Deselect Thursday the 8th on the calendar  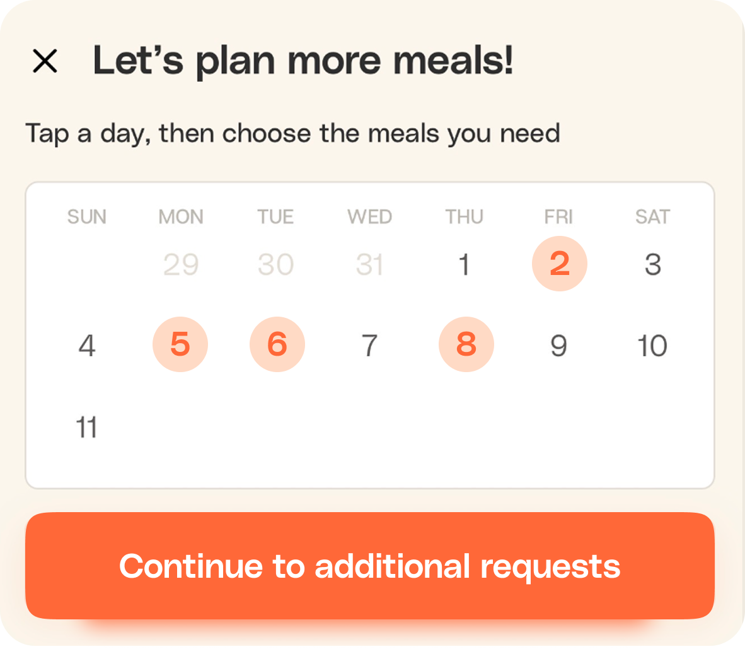point(466,344)
